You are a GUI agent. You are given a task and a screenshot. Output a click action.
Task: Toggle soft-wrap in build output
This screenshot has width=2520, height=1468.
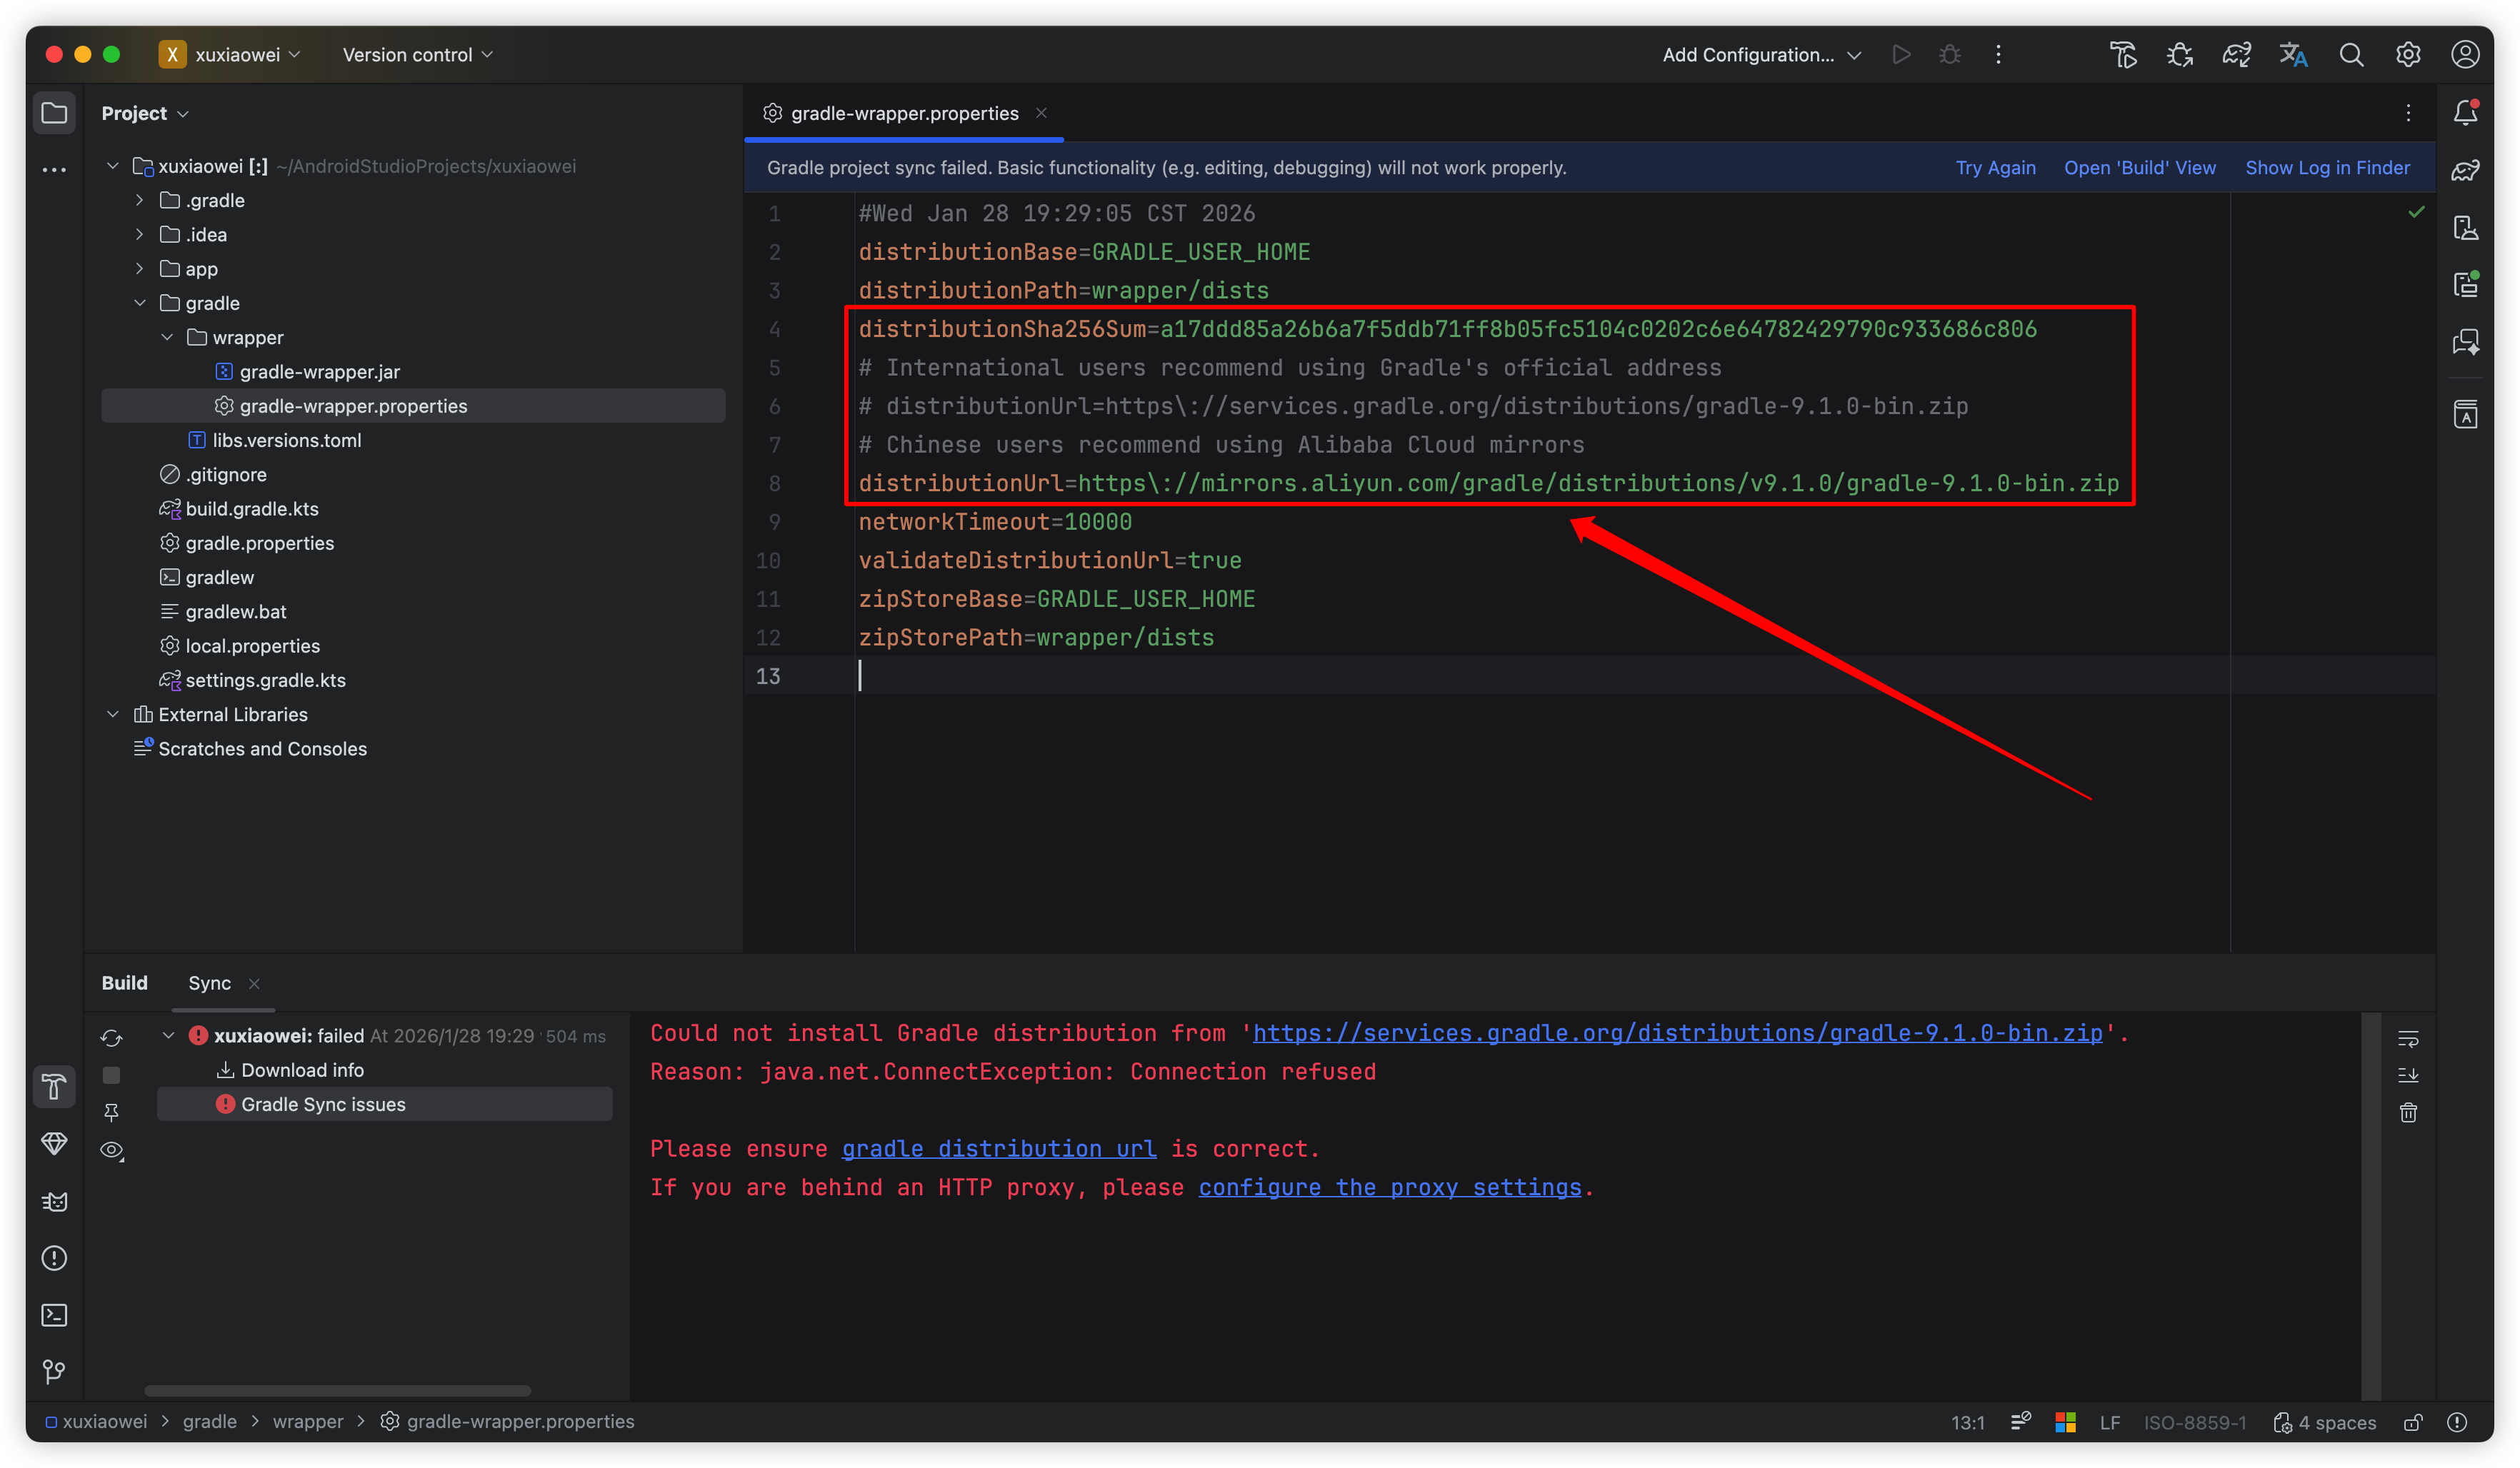(2408, 1040)
